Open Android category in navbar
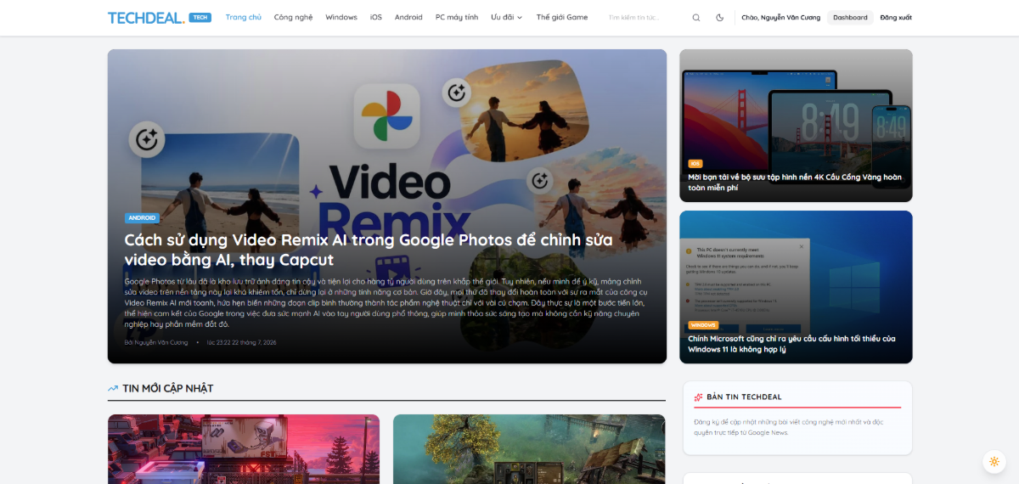Image resolution: width=1019 pixels, height=484 pixels. (408, 17)
